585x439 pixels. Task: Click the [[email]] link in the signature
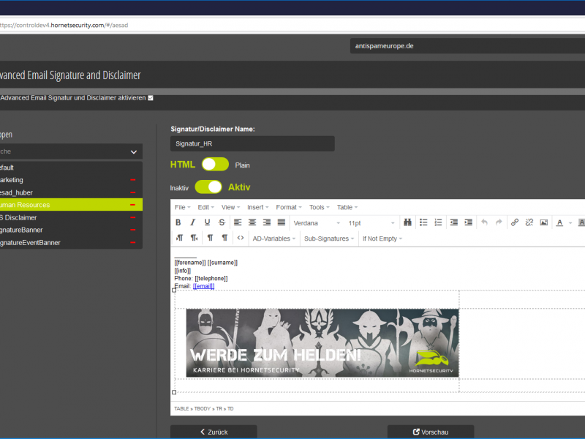(x=204, y=286)
